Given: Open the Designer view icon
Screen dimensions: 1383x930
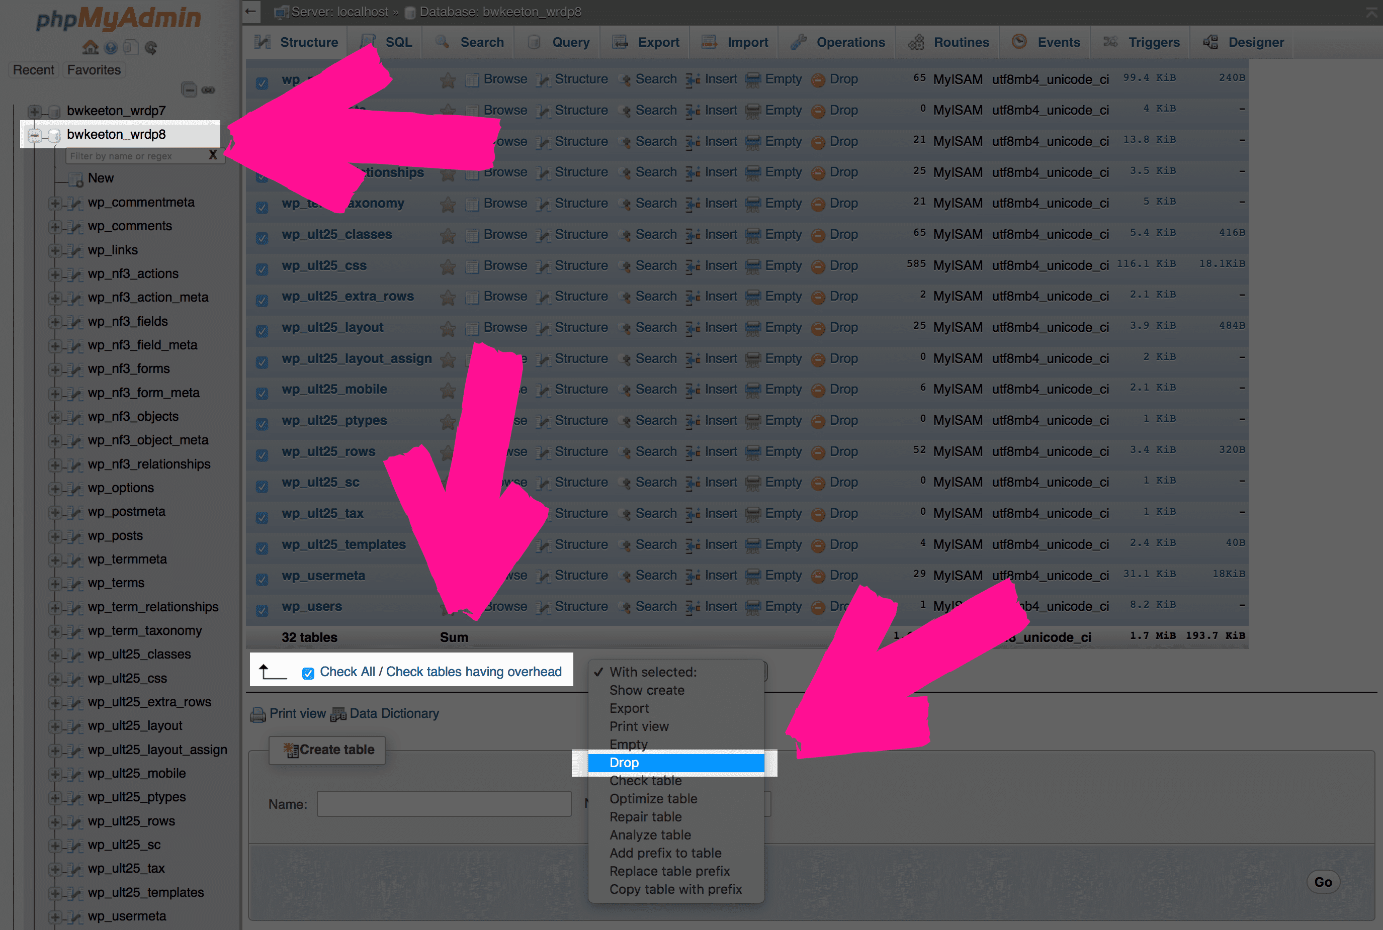Looking at the screenshot, I should 1211,42.
